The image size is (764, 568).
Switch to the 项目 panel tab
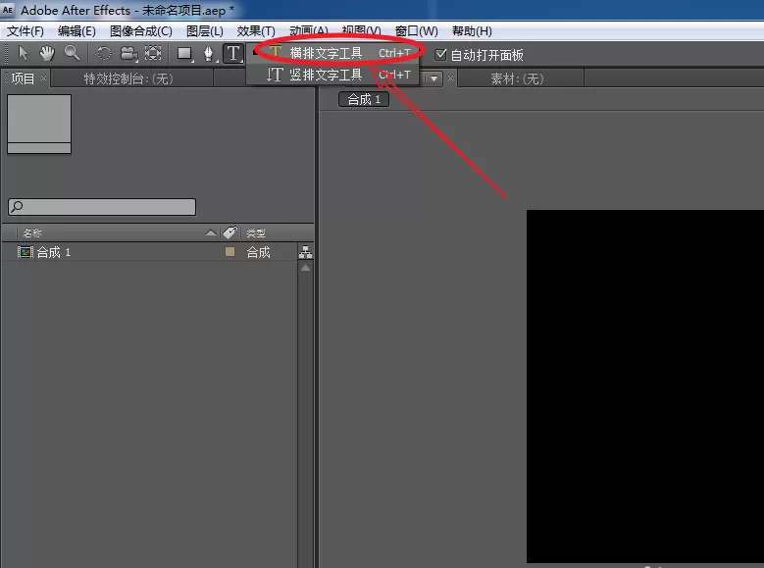pos(23,78)
